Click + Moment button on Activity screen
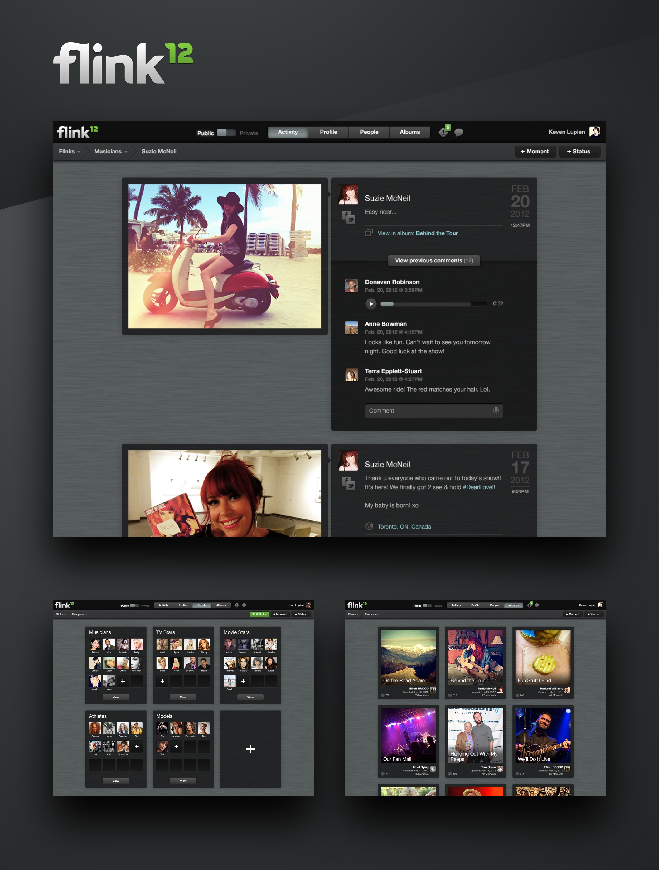The height and width of the screenshot is (870, 659). [x=535, y=151]
